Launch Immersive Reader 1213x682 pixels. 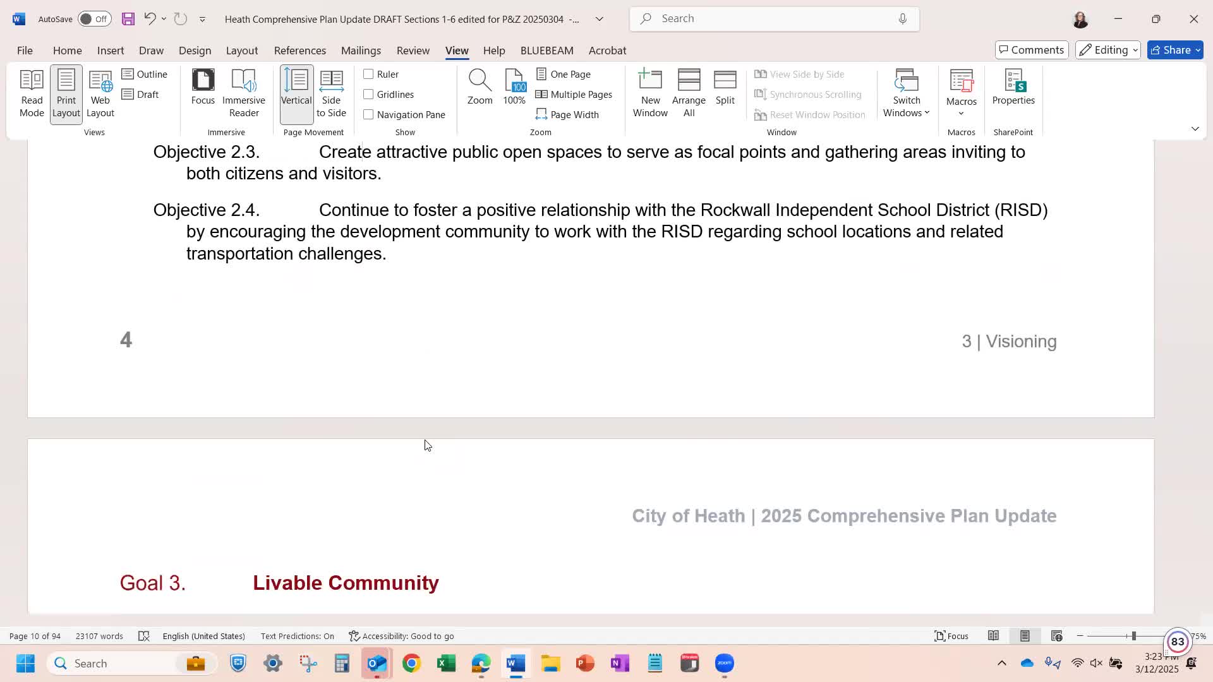click(243, 93)
